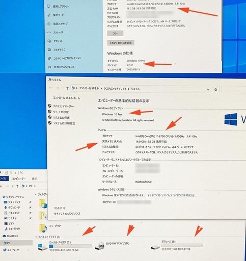The width and height of the screenshot is (246, 261).
Task: Go forward in the システム window
Action: click(x=58, y=88)
